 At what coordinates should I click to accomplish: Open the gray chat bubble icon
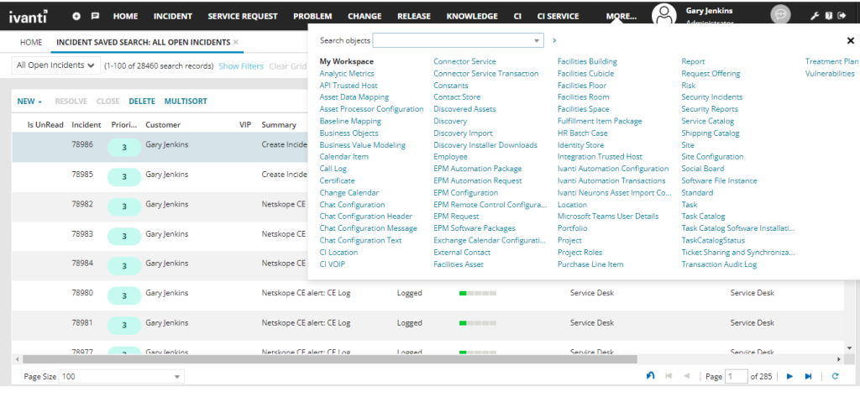780,15
